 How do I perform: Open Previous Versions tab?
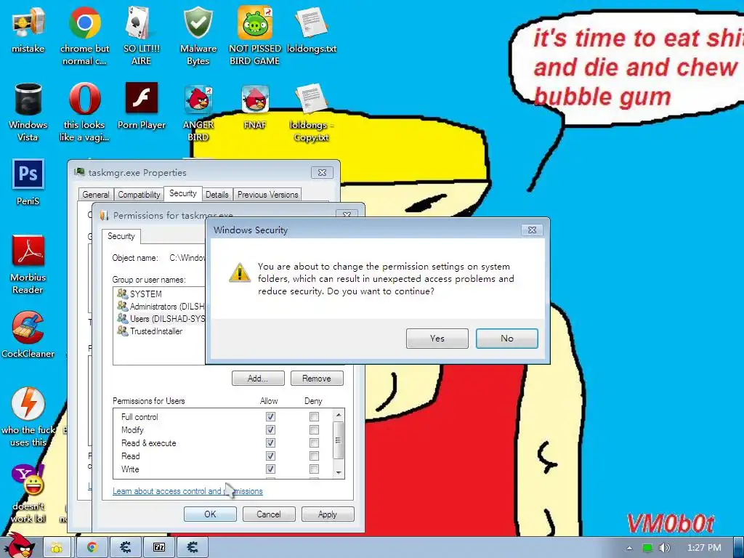tap(267, 195)
